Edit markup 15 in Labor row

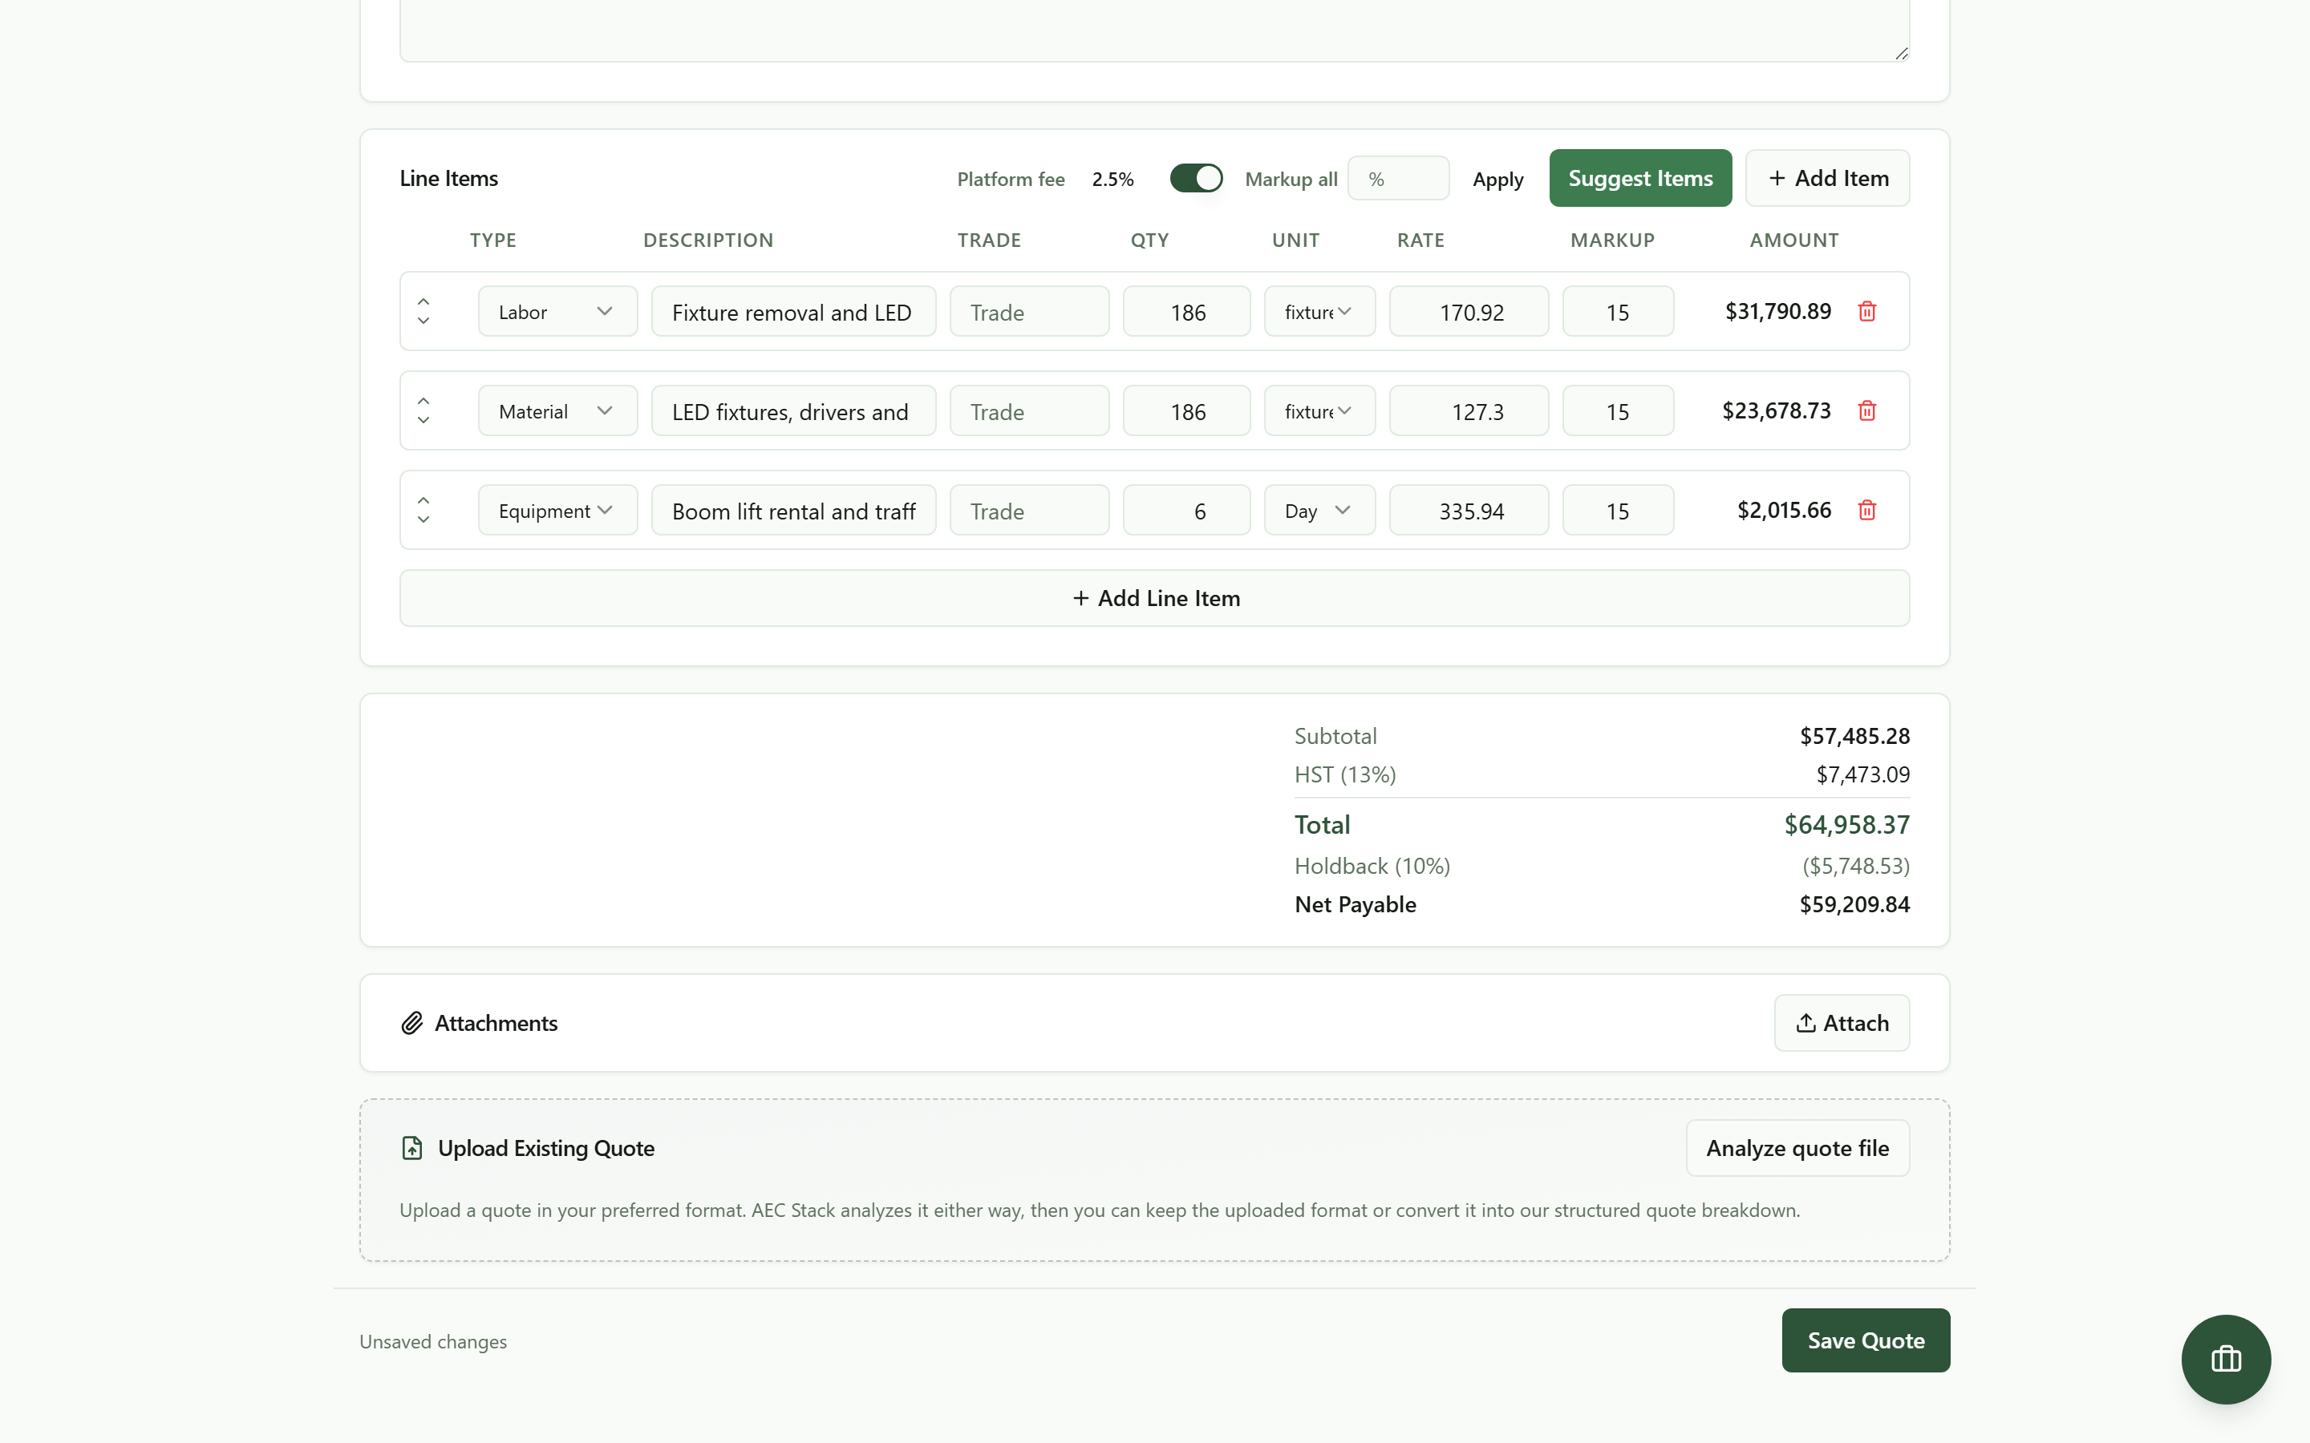[1618, 311]
